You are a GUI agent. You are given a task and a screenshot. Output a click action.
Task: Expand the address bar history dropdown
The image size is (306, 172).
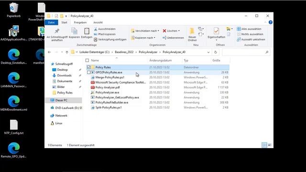(x=208, y=52)
